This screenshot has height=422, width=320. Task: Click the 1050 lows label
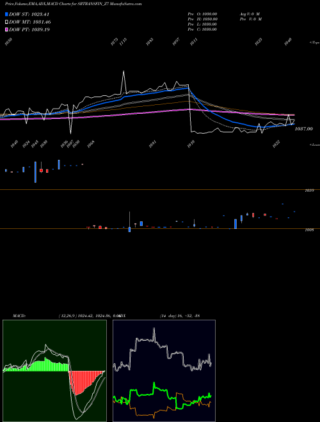pos(76,143)
